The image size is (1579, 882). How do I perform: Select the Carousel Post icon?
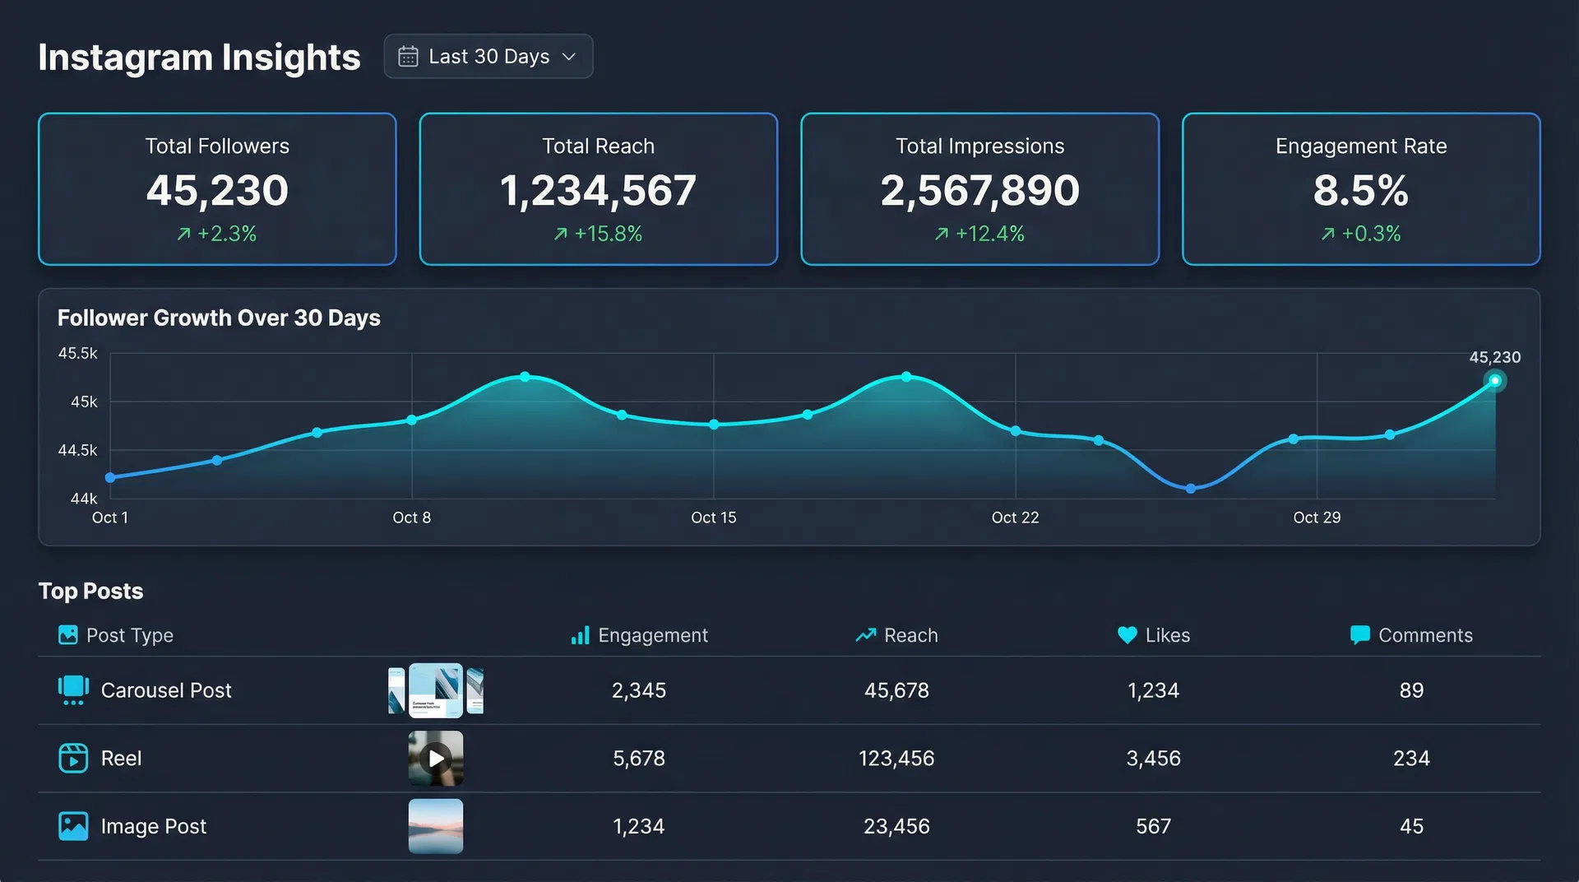click(73, 690)
